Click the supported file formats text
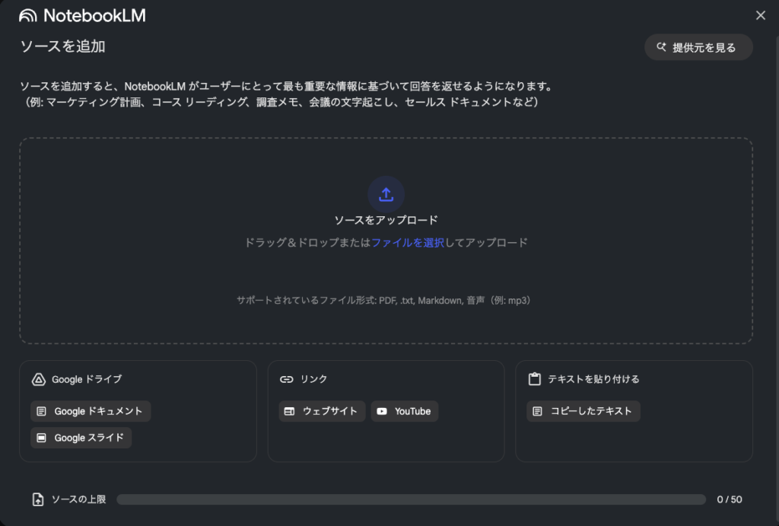This screenshot has height=526, width=779. coord(383,300)
